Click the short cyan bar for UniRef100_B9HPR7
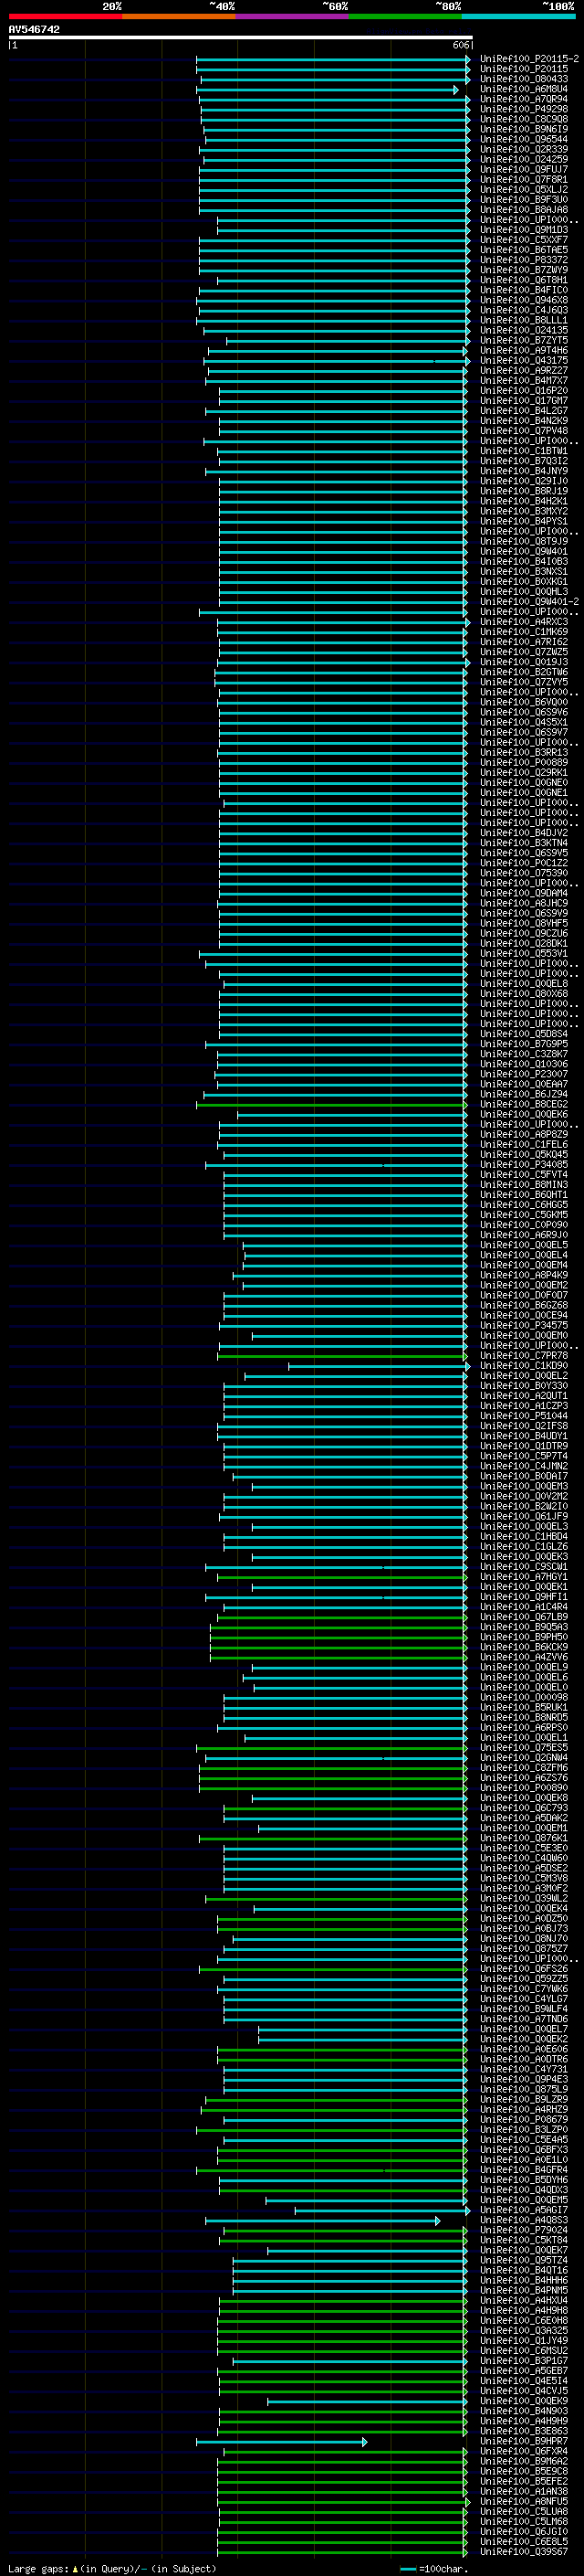The width and height of the screenshot is (584, 2576). (x=282, y=2442)
